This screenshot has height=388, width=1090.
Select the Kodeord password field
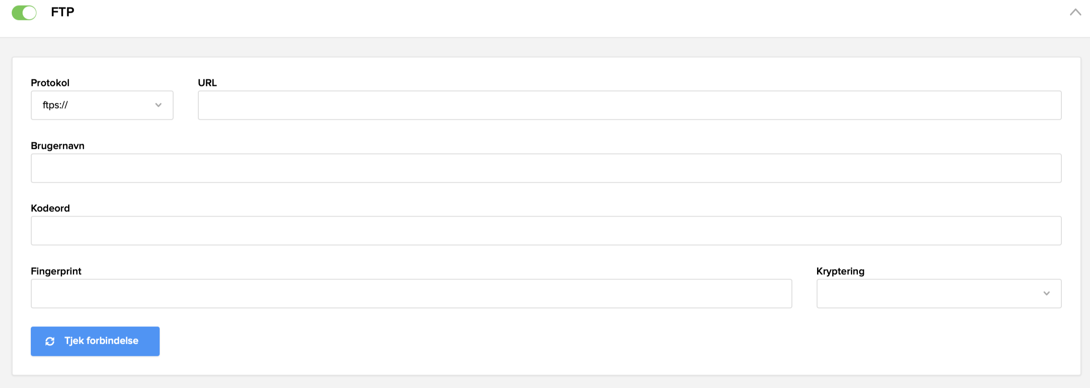(546, 230)
